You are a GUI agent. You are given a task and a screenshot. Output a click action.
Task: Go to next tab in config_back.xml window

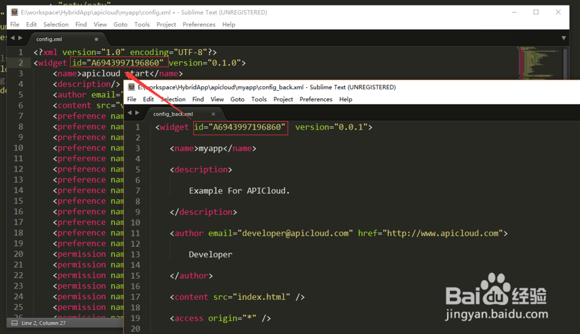137,113
